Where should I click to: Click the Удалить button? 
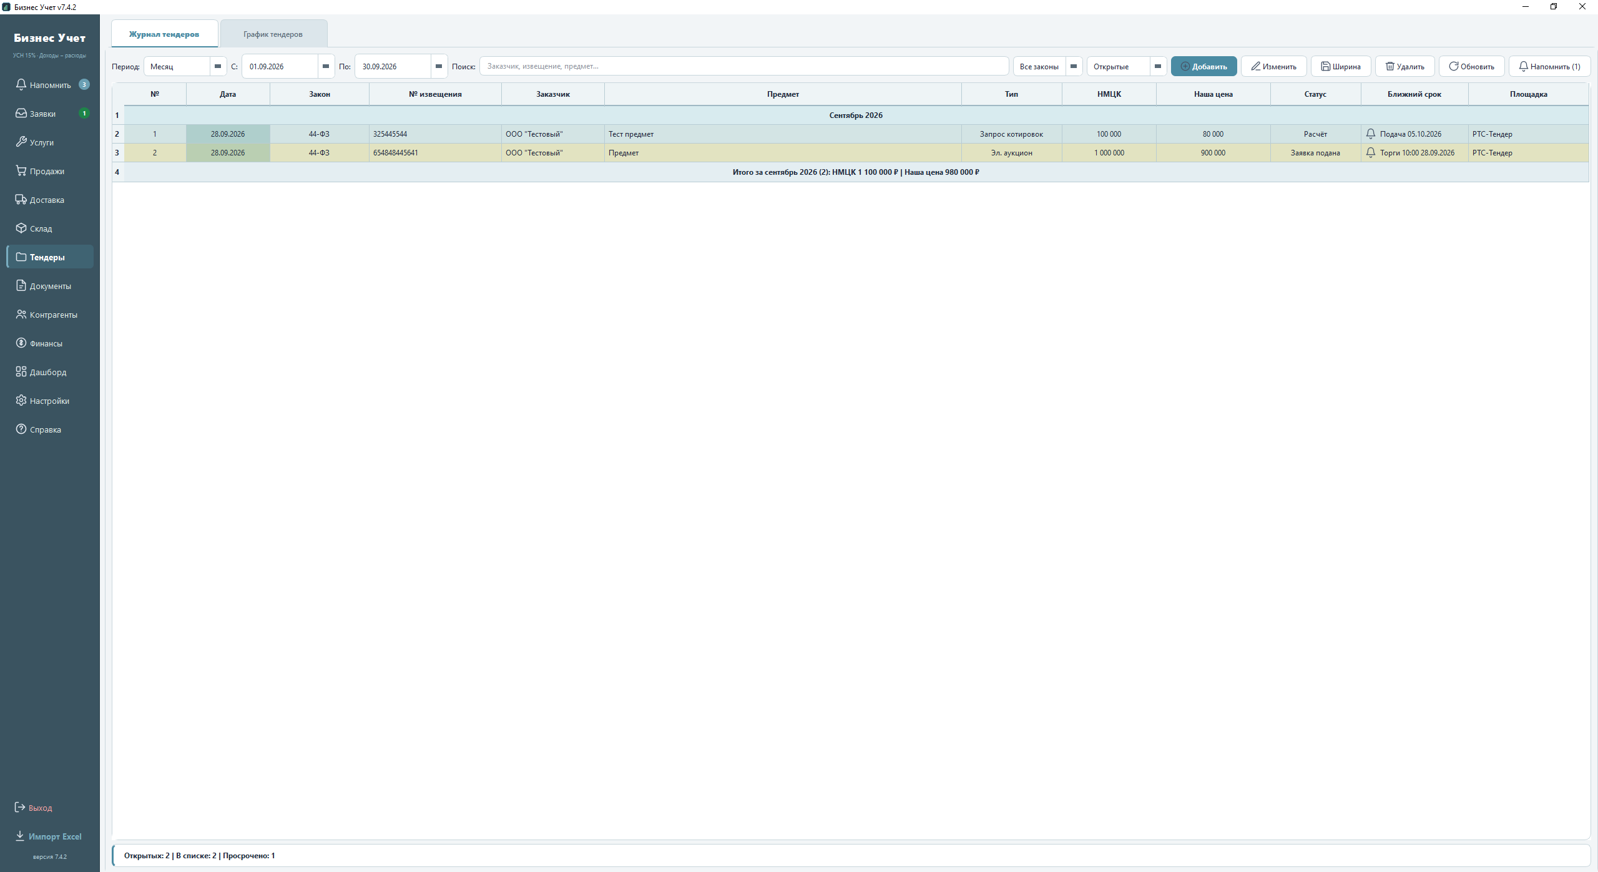point(1404,66)
